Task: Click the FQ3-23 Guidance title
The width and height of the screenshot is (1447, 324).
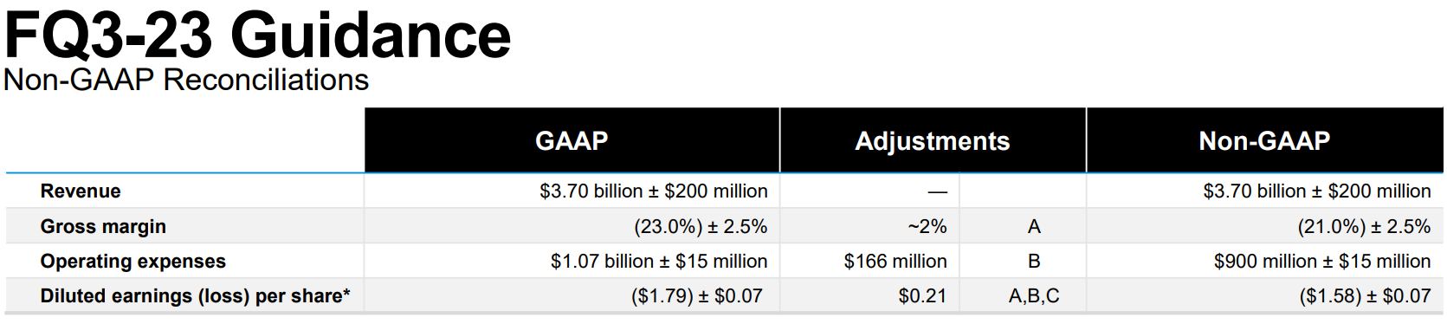Action: (258, 35)
